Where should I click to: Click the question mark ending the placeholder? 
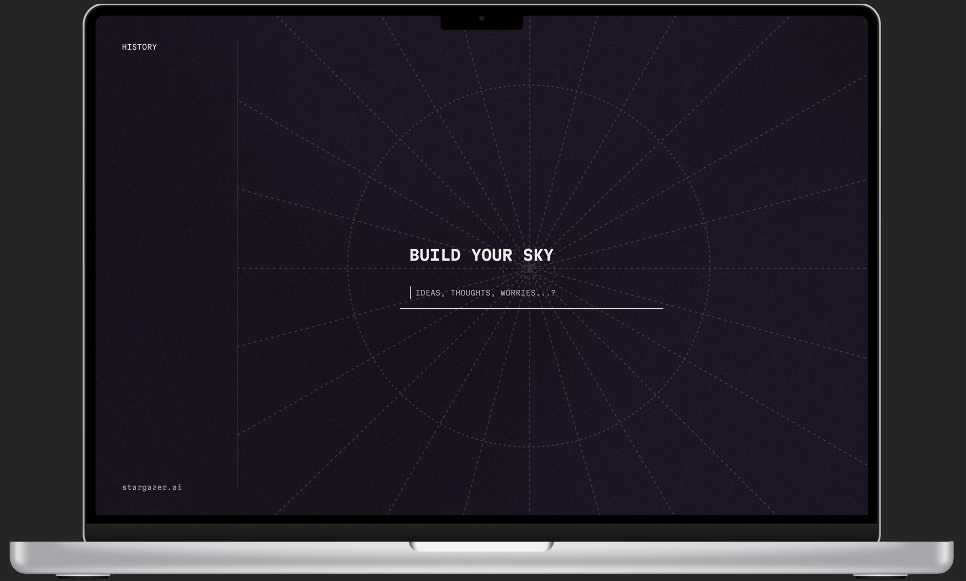tap(553, 293)
